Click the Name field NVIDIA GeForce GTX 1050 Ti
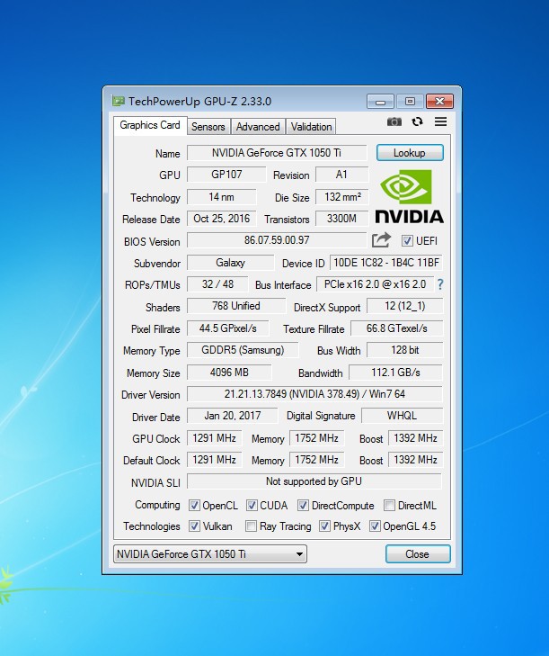 point(277,153)
